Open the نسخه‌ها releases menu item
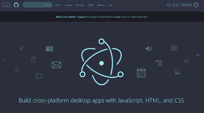204x113 pixels. (101, 5)
